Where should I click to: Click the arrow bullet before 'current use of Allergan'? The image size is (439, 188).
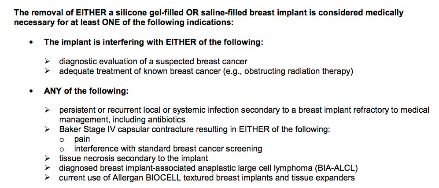pos(47,177)
